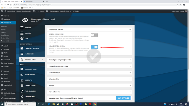Viewport: 189px width, 106px height.
Task: Collapse General post settings section
Action: tap(89, 29)
